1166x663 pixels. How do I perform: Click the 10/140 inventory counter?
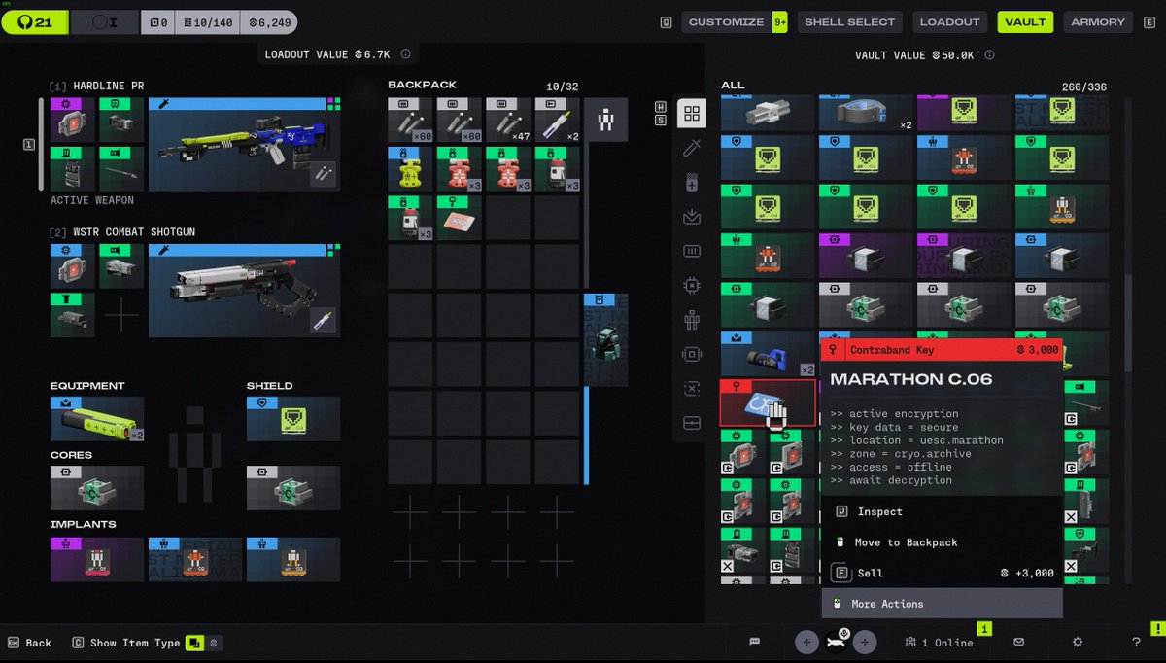(207, 22)
